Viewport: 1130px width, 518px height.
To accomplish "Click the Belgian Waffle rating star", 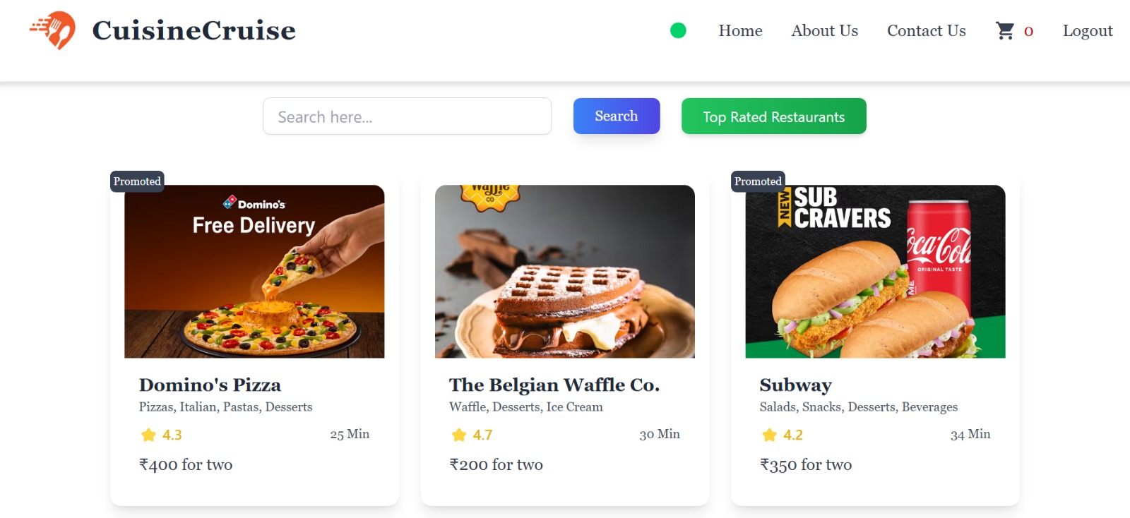I will (x=459, y=435).
